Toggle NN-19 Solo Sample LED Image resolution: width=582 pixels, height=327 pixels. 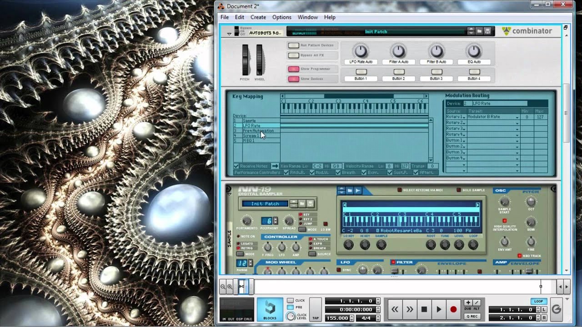pyautogui.click(x=458, y=190)
